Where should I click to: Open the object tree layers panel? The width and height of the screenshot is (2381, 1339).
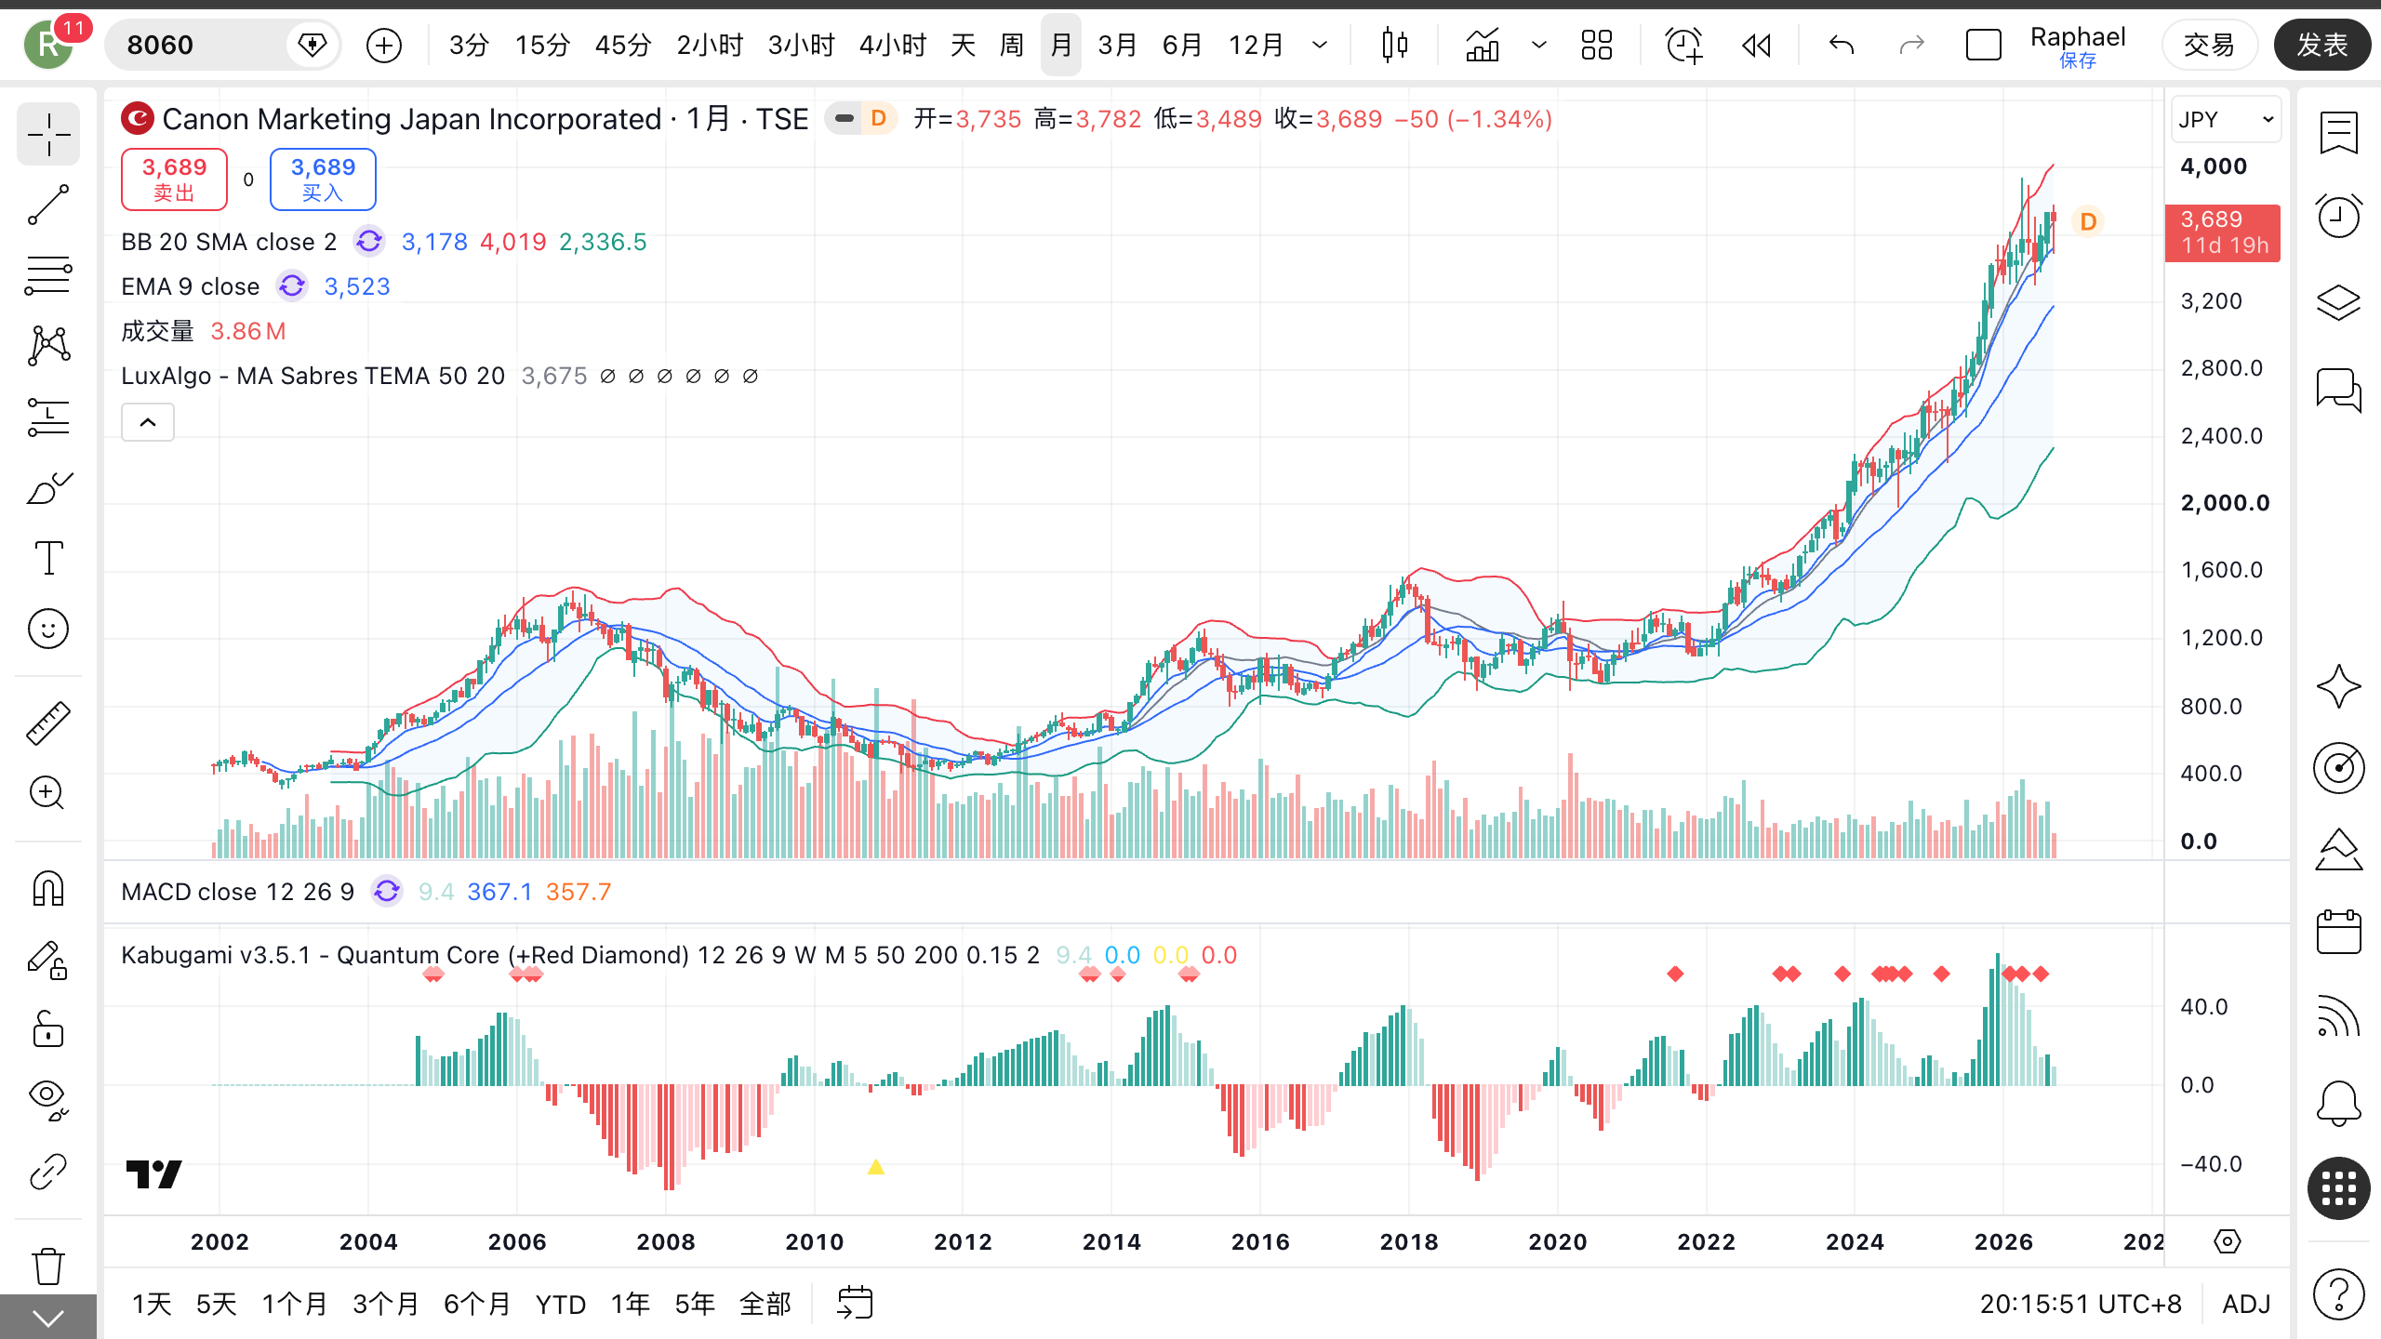[x=2338, y=302]
